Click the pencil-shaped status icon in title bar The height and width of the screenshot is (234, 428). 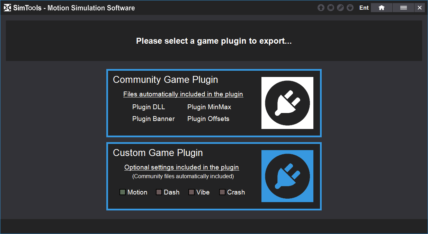click(340, 8)
